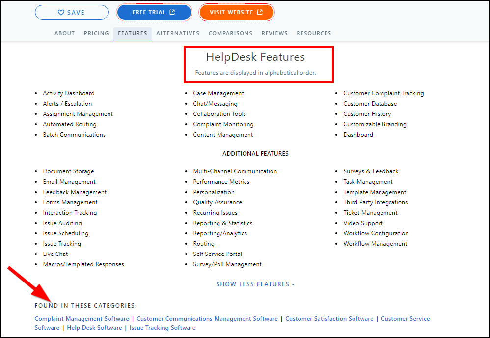
Task: Open Customer Communications Management Software link
Action: click(x=207, y=319)
